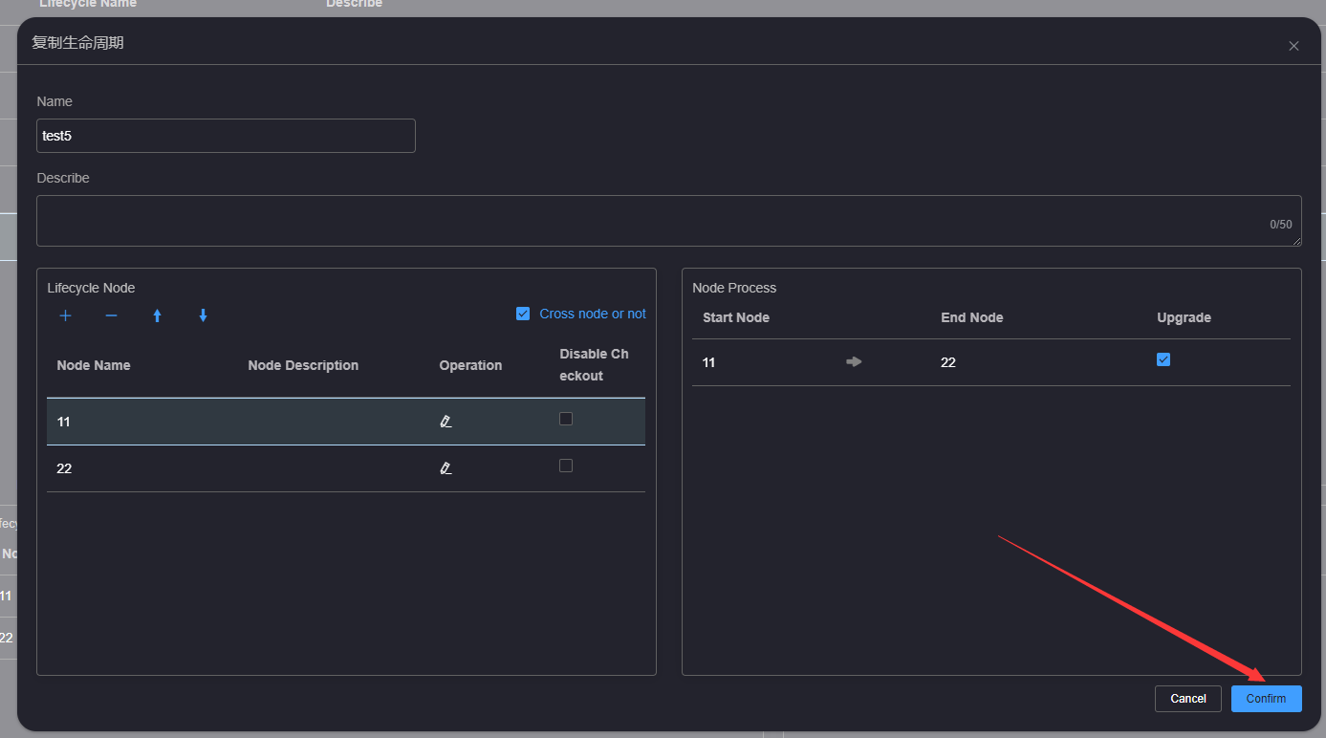Click the End Node column header
This screenshot has height=738, width=1326.
click(972, 317)
